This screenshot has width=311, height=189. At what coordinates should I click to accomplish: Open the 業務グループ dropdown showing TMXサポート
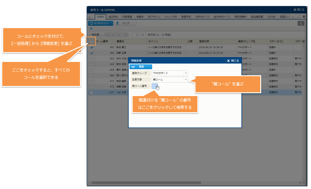186,73
